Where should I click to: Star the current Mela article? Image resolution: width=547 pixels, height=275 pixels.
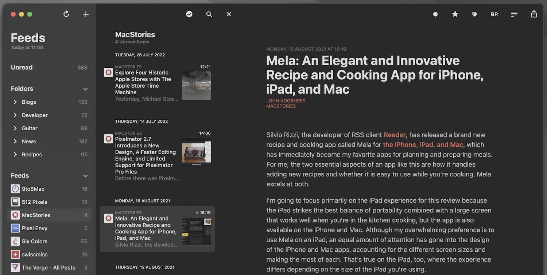pos(455,14)
